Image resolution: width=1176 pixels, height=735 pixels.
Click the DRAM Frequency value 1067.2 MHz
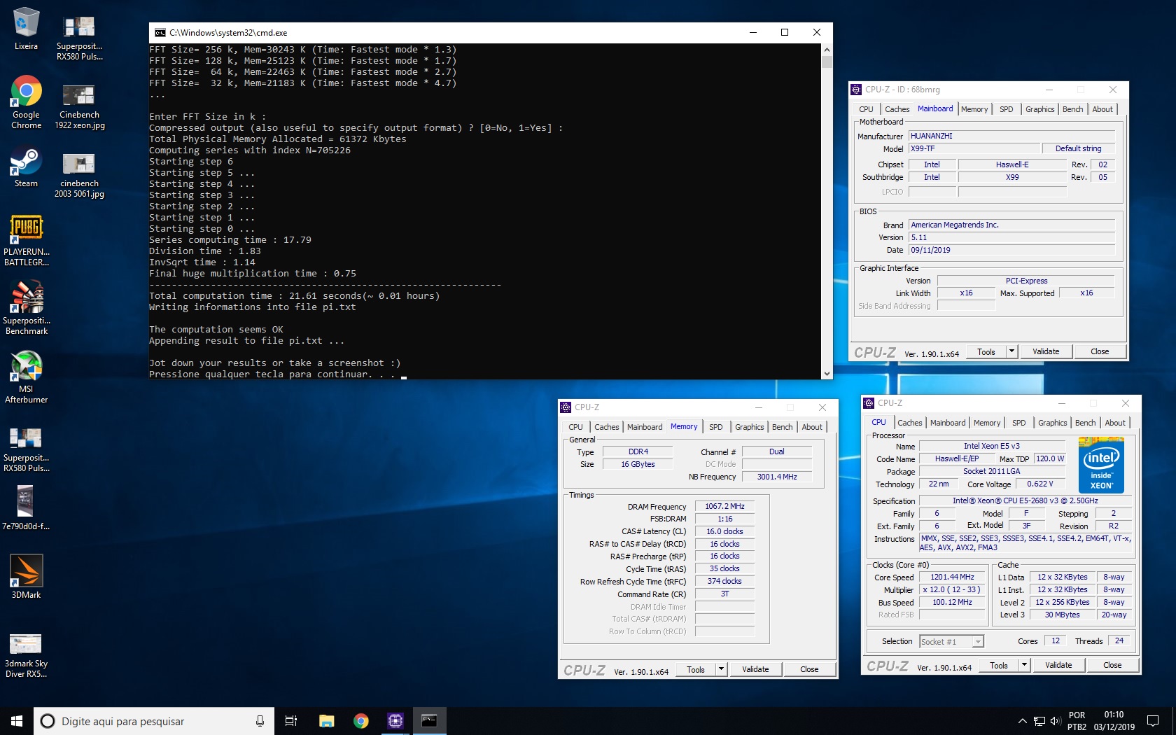[724, 506]
